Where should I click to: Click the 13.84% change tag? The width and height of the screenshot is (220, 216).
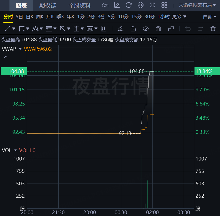pyautogui.click(x=207, y=71)
